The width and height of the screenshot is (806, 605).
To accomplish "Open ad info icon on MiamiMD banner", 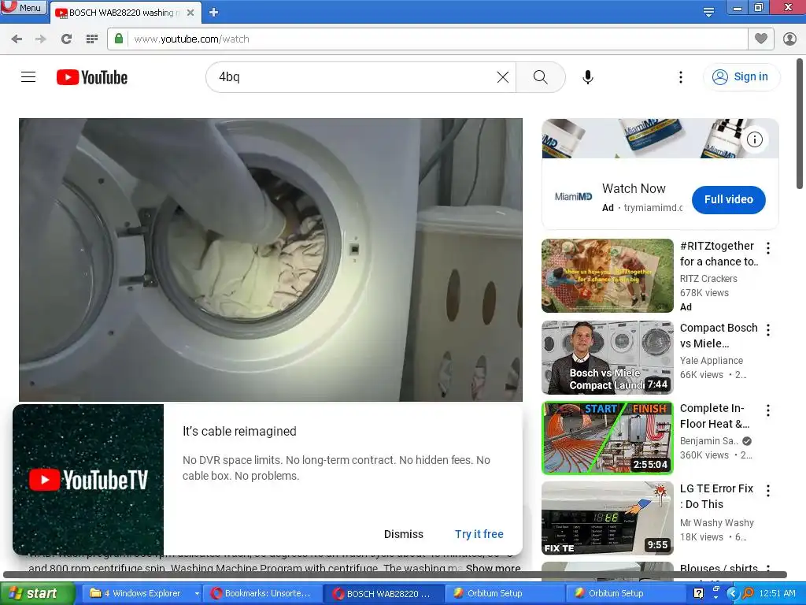I will (x=755, y=139).
